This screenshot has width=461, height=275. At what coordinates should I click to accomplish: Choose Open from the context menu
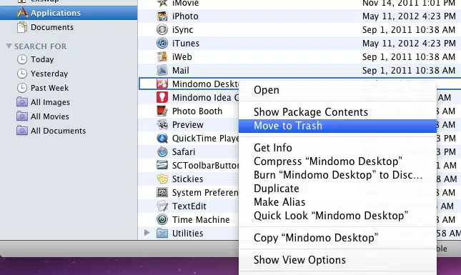[337, 90]
